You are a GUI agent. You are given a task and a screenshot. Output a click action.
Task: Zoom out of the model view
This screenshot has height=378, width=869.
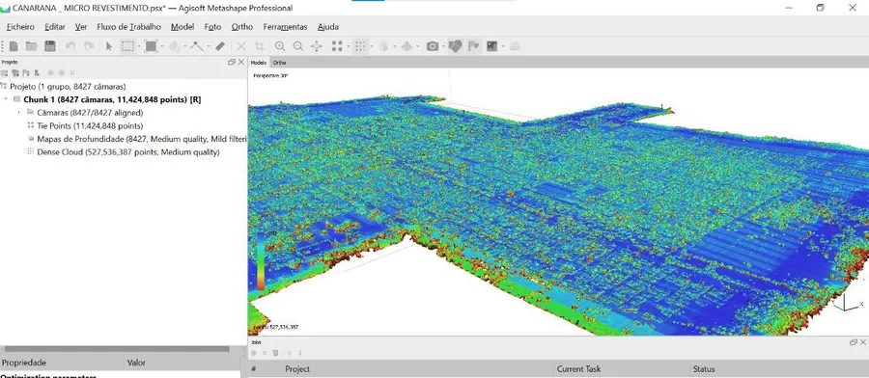298,46
